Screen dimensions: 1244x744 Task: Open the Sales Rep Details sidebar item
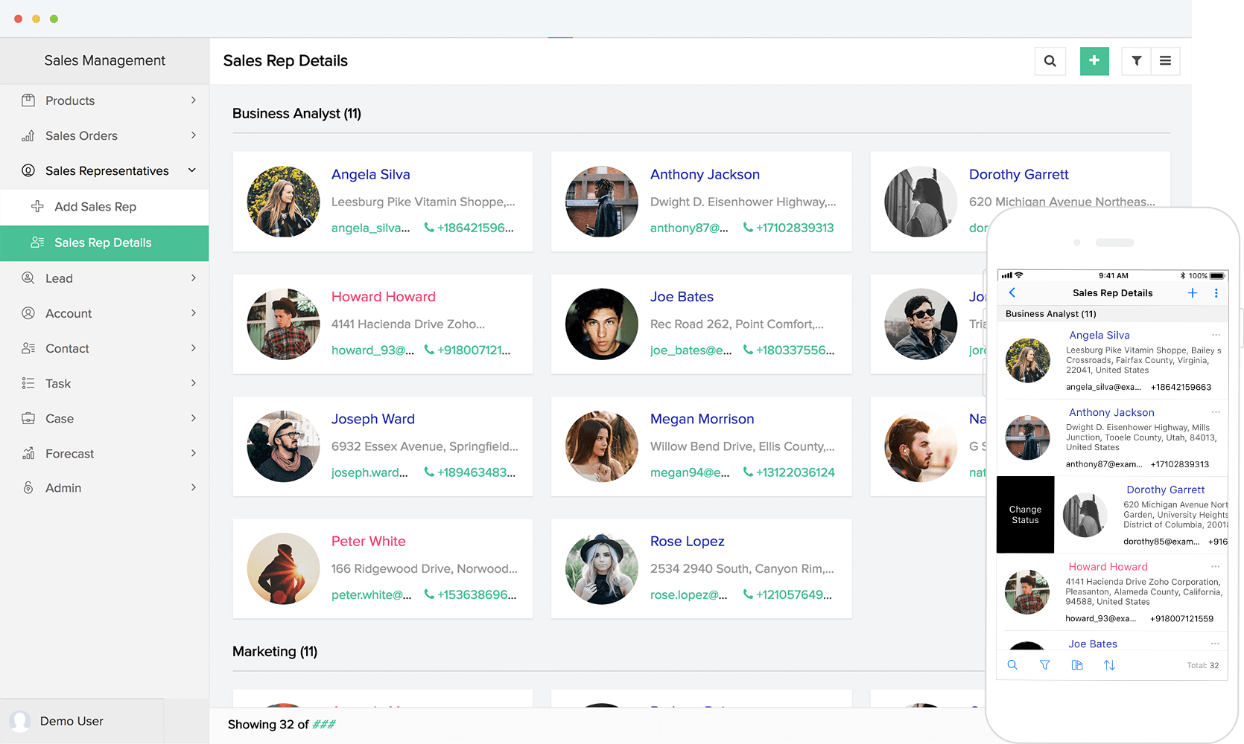[104, 243]
